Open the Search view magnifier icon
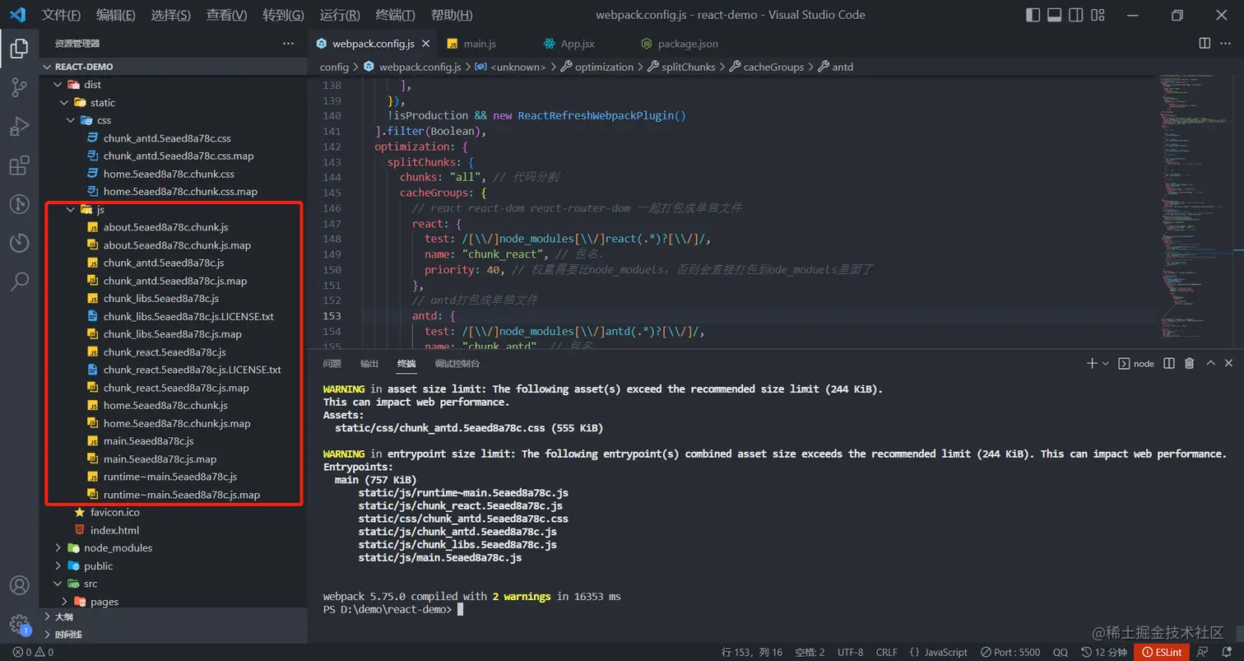 pyautogui.click(x=19, y=282)
